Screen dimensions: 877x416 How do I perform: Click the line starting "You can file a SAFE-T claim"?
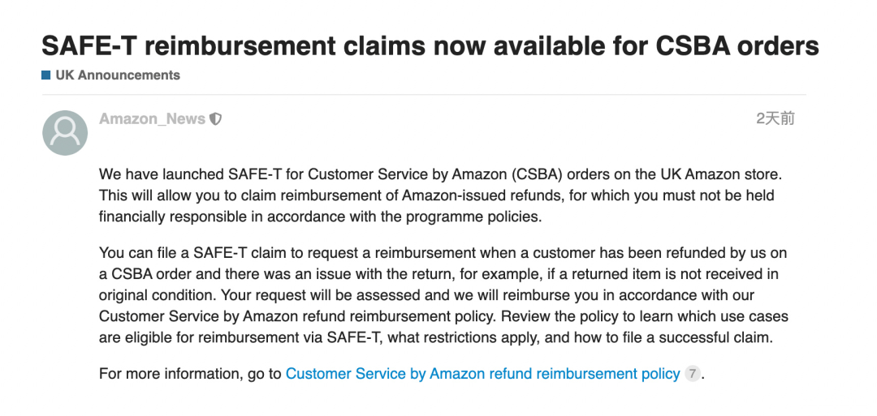pos(443,253)
